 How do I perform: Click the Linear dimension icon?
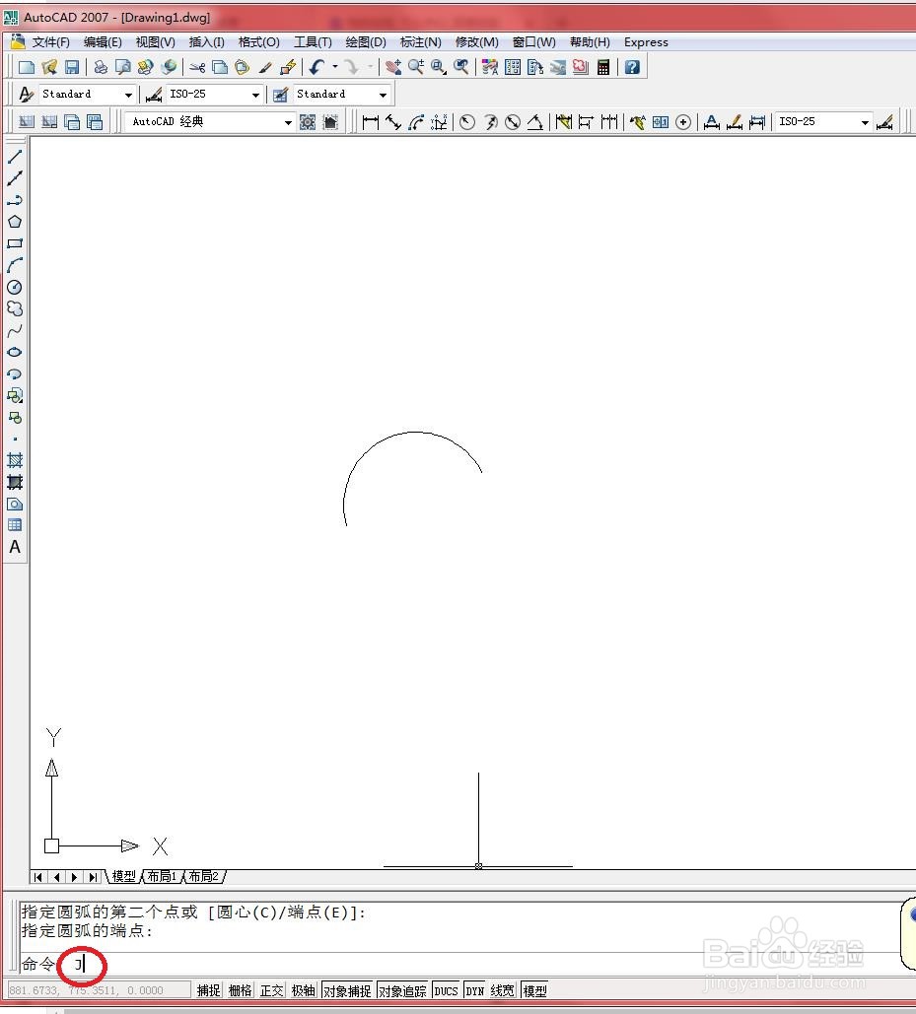(x=371, y=121)
